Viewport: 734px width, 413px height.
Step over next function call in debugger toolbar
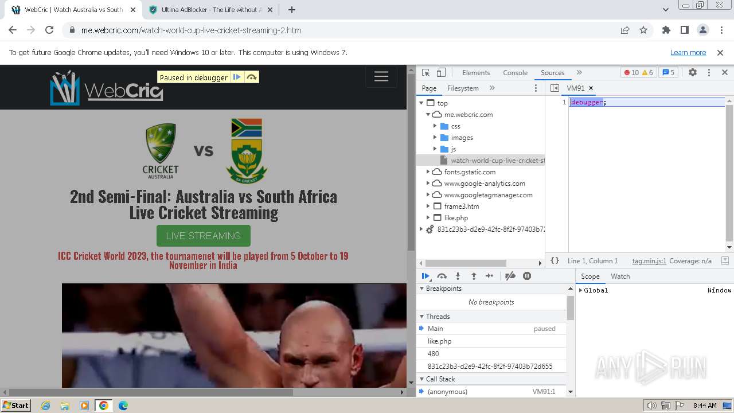point(442,276)
